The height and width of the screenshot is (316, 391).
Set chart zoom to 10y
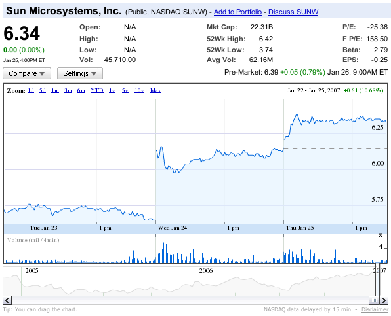point(139,90)
